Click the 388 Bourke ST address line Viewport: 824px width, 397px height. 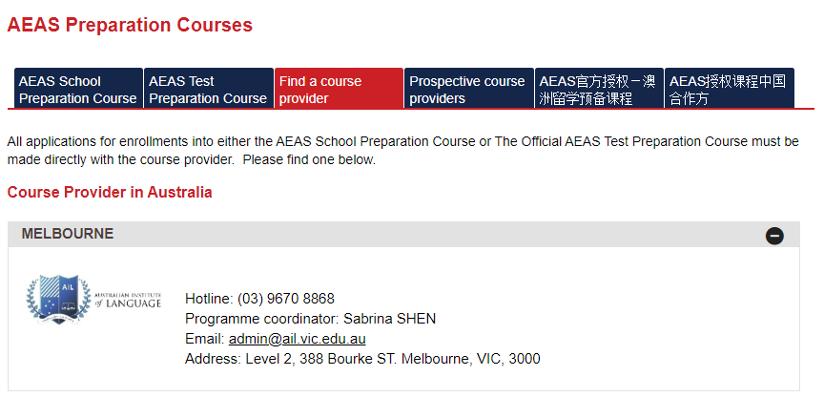click(362, 359)
